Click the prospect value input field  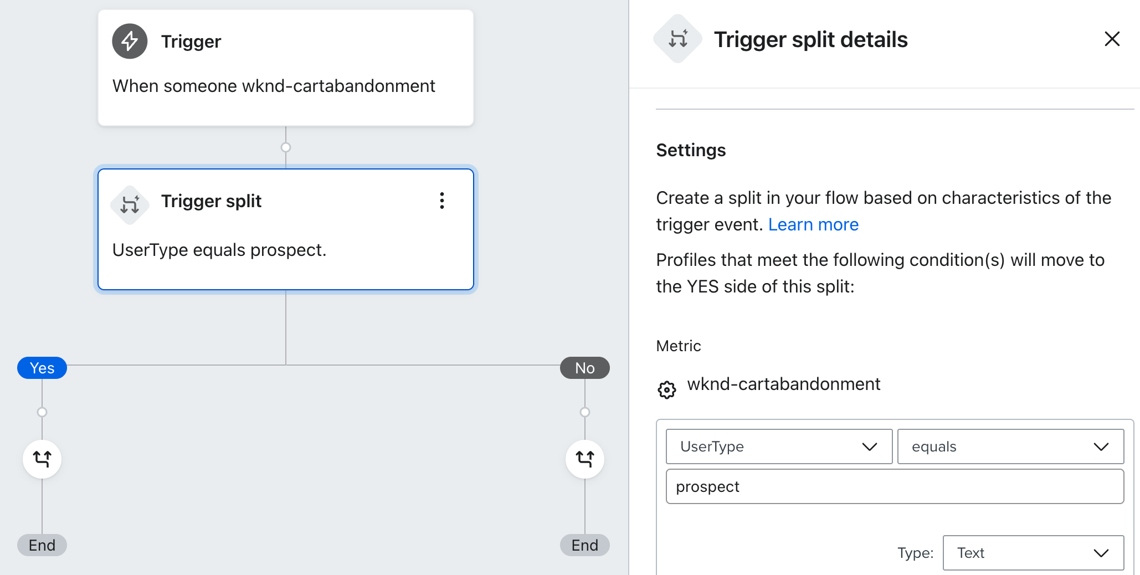point(895,486)
